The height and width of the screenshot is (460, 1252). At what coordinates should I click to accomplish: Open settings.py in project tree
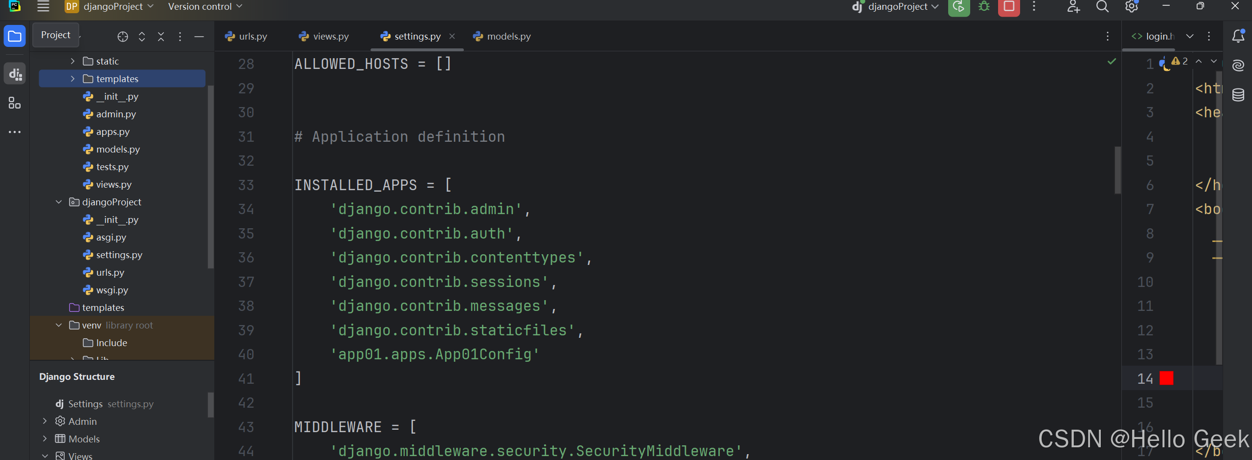pyautogui.click(x=119, y=255)
